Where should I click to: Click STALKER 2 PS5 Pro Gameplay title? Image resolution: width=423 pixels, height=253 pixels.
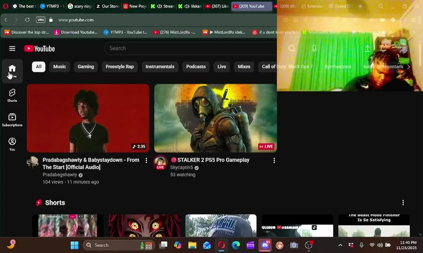(x=210, y=160)
